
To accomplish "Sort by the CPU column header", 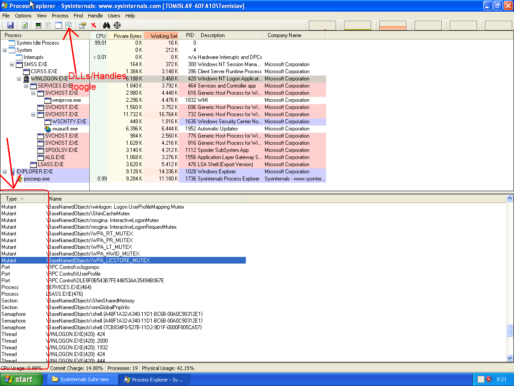I will click(x=98, y=35).
